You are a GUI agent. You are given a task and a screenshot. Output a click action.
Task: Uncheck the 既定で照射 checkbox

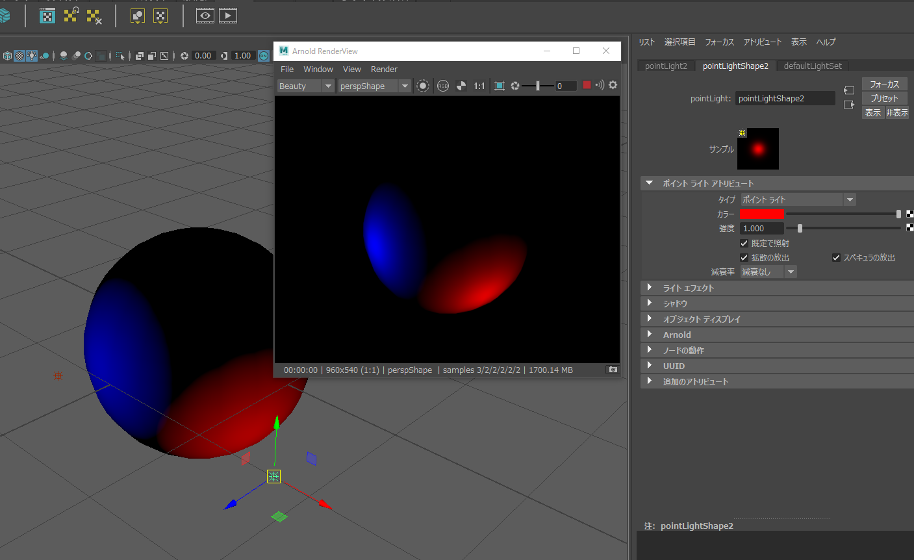click(744, 243)
